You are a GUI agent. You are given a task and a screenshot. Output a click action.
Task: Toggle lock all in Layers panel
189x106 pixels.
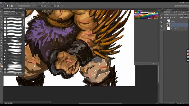click(175, 18)
